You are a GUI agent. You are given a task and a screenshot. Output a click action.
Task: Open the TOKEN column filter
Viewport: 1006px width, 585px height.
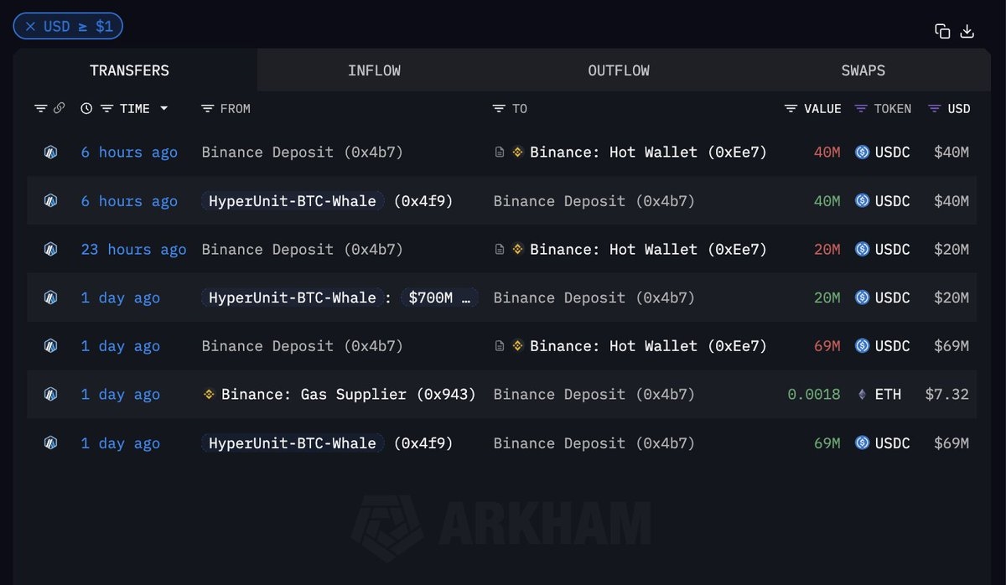[x=861, y=108]
